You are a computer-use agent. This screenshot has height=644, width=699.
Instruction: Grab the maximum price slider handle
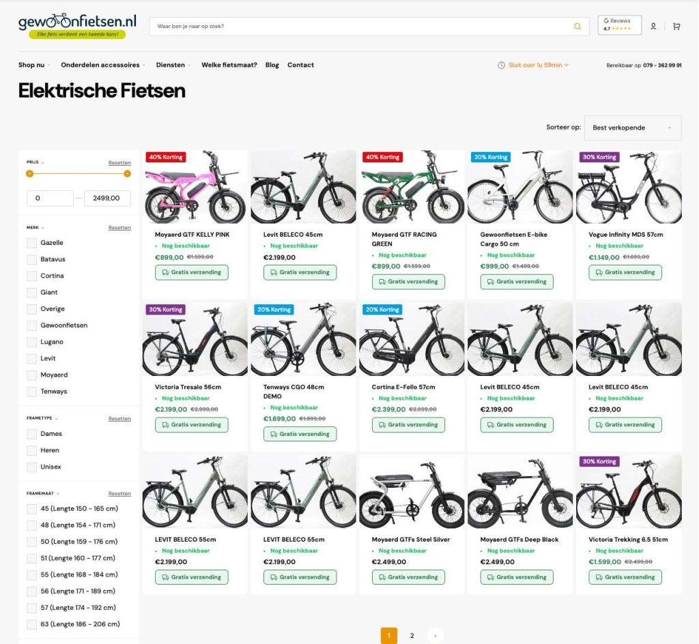click(x=128, y=174)
